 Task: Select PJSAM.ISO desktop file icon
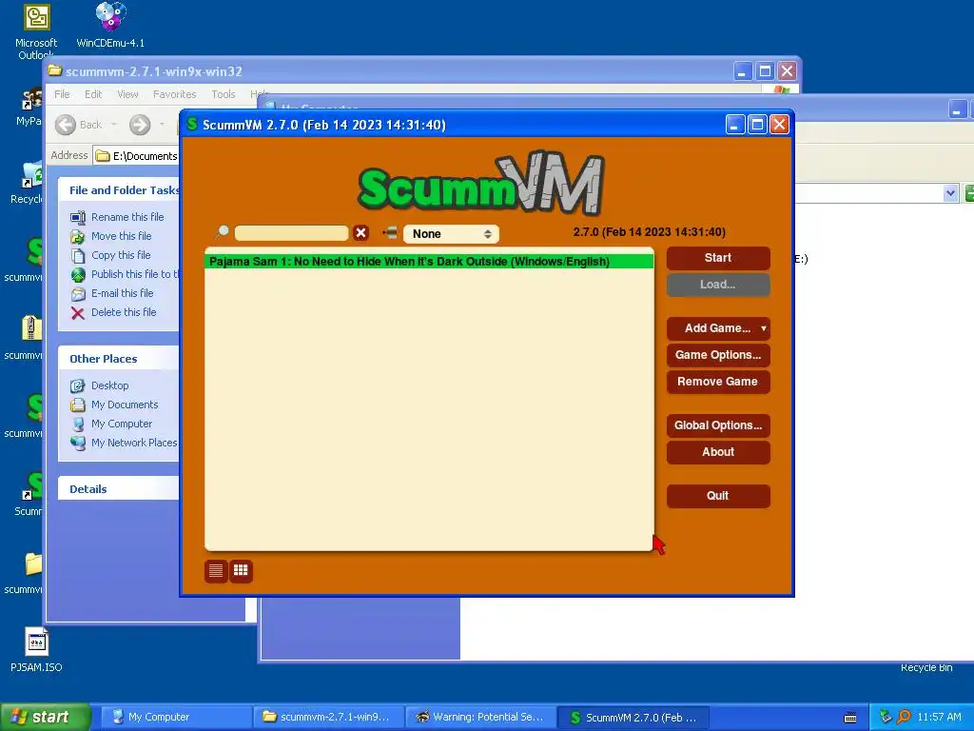(36, 650)
